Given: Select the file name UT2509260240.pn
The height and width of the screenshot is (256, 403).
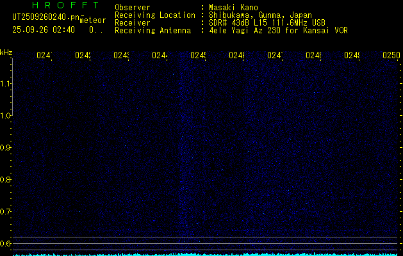Looking at the screenshot, I should (x=46, y=17).
